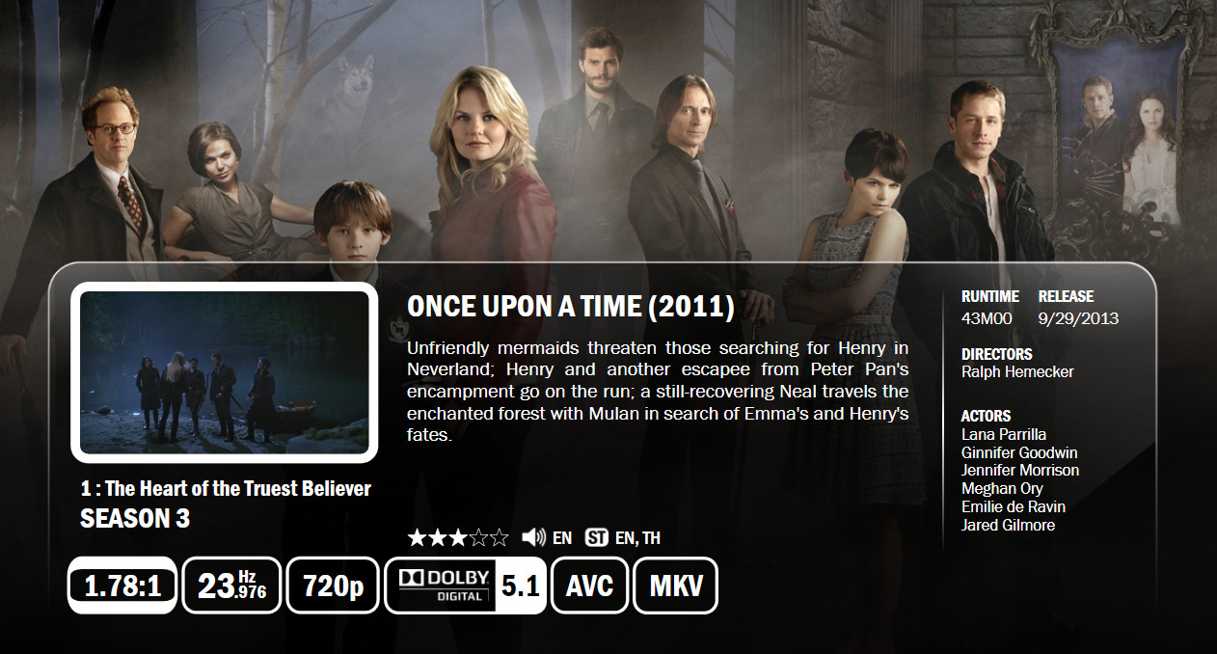Click the ST subtitles icon
The width and height of the screenshot is (1217, 654).
pos(596,537)
